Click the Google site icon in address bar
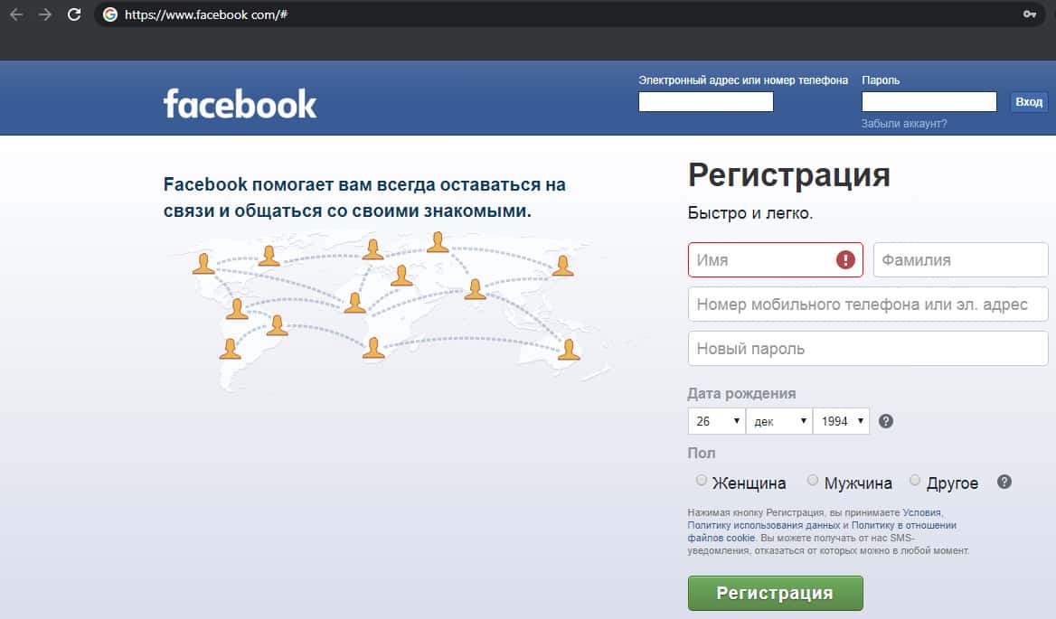 pos(110,14)
